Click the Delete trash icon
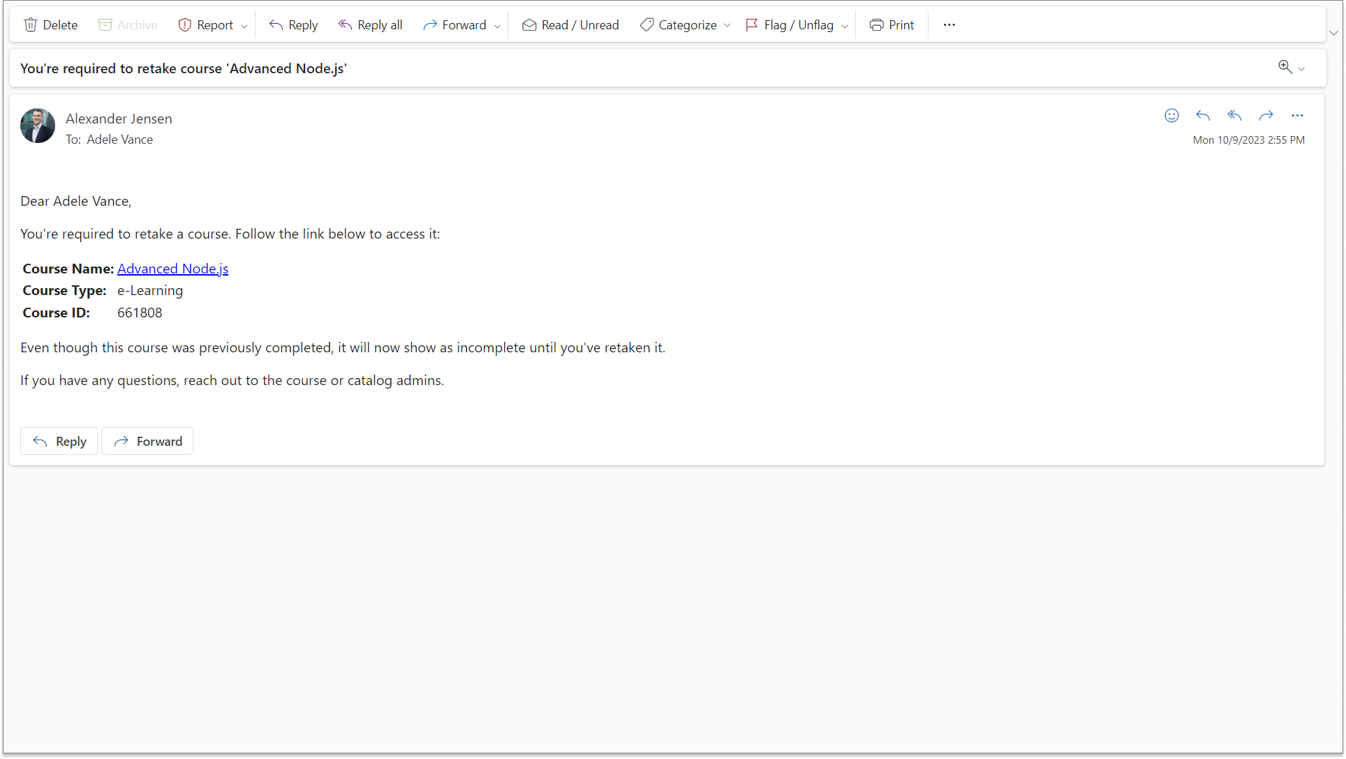 pyautogui.click(x=31, y=25)
